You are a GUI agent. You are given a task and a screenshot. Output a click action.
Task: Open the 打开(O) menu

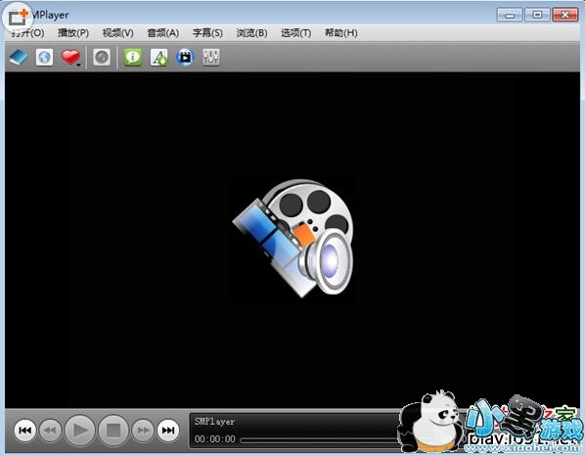pyautogui.click(x=28, y=33)
